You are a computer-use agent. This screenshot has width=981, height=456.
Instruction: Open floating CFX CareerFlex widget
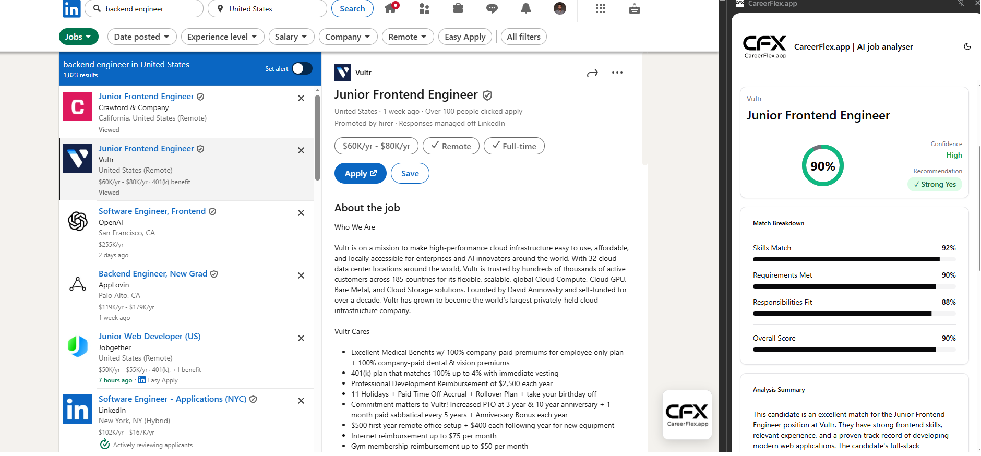pyautogui.click(x=687, y=415)
